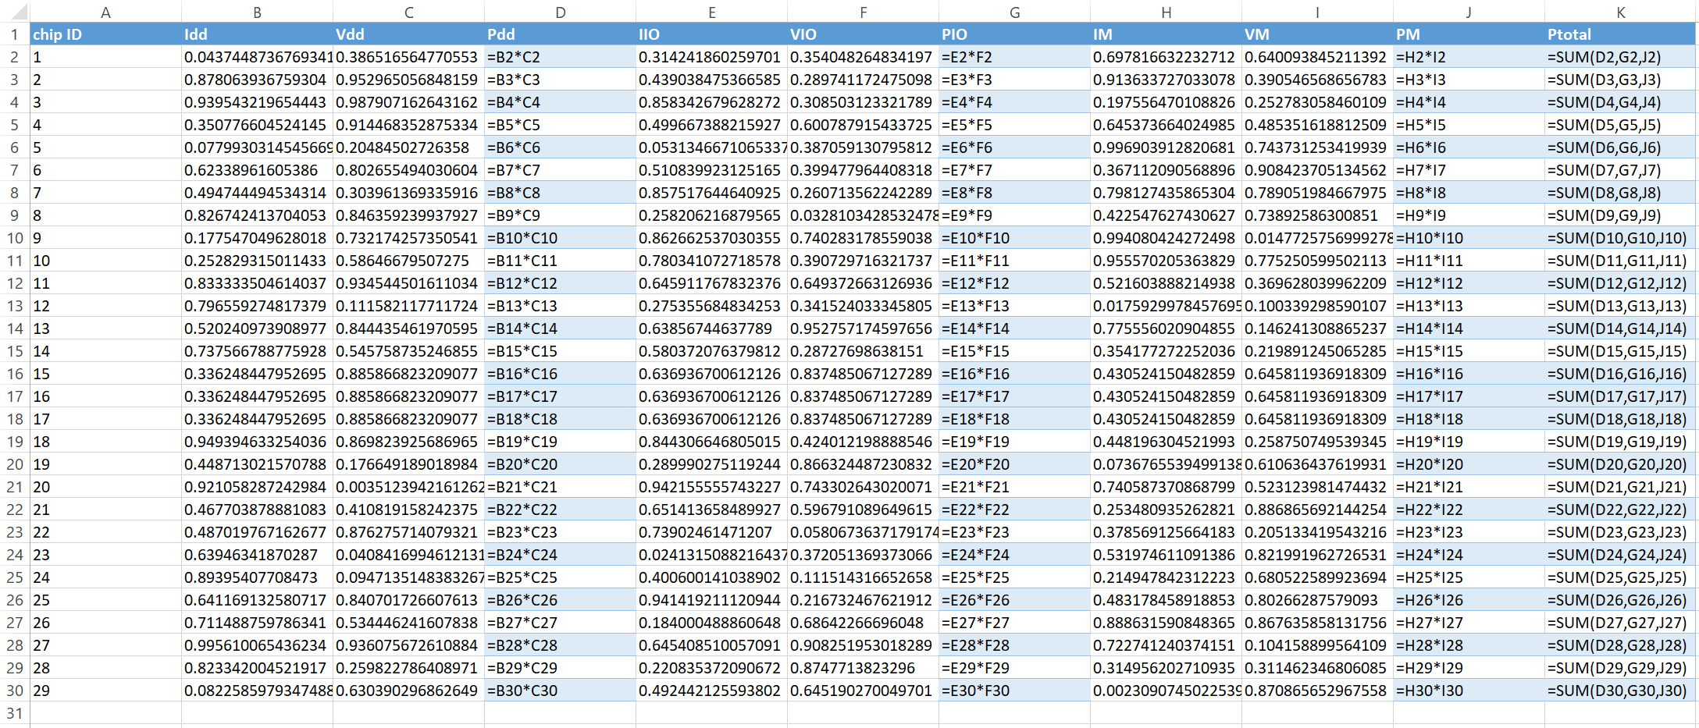The height and width of the screenshot is (728, 1699).
Task: Click the "Ptotal" header cell
Action: click(x=1620, y=34)
